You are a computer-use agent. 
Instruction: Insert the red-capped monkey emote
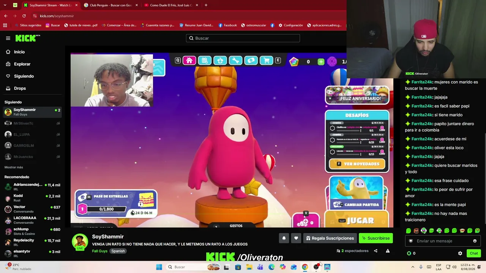[462, 231]
